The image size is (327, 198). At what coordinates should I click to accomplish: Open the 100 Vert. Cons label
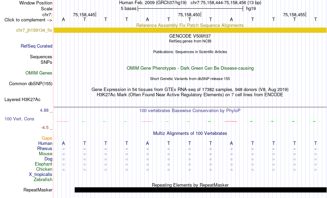19,119
